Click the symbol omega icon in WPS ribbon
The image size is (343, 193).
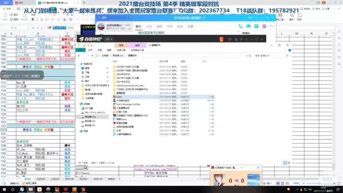pyautogui.click(x=300, y=15)
